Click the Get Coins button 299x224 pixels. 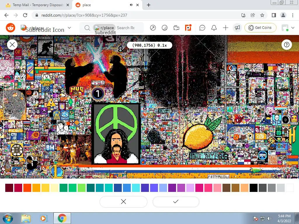point(260,28)
